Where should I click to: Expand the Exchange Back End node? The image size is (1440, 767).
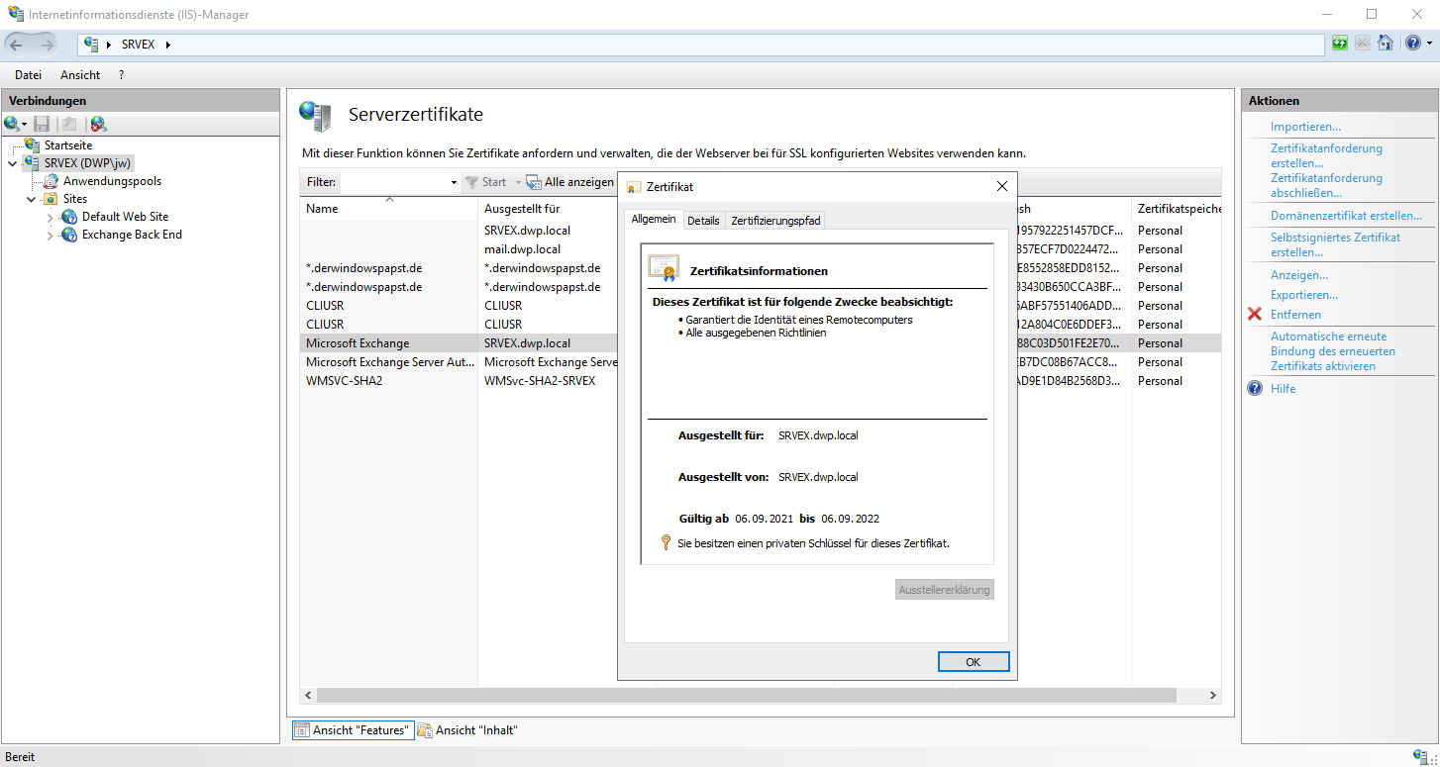51,236
